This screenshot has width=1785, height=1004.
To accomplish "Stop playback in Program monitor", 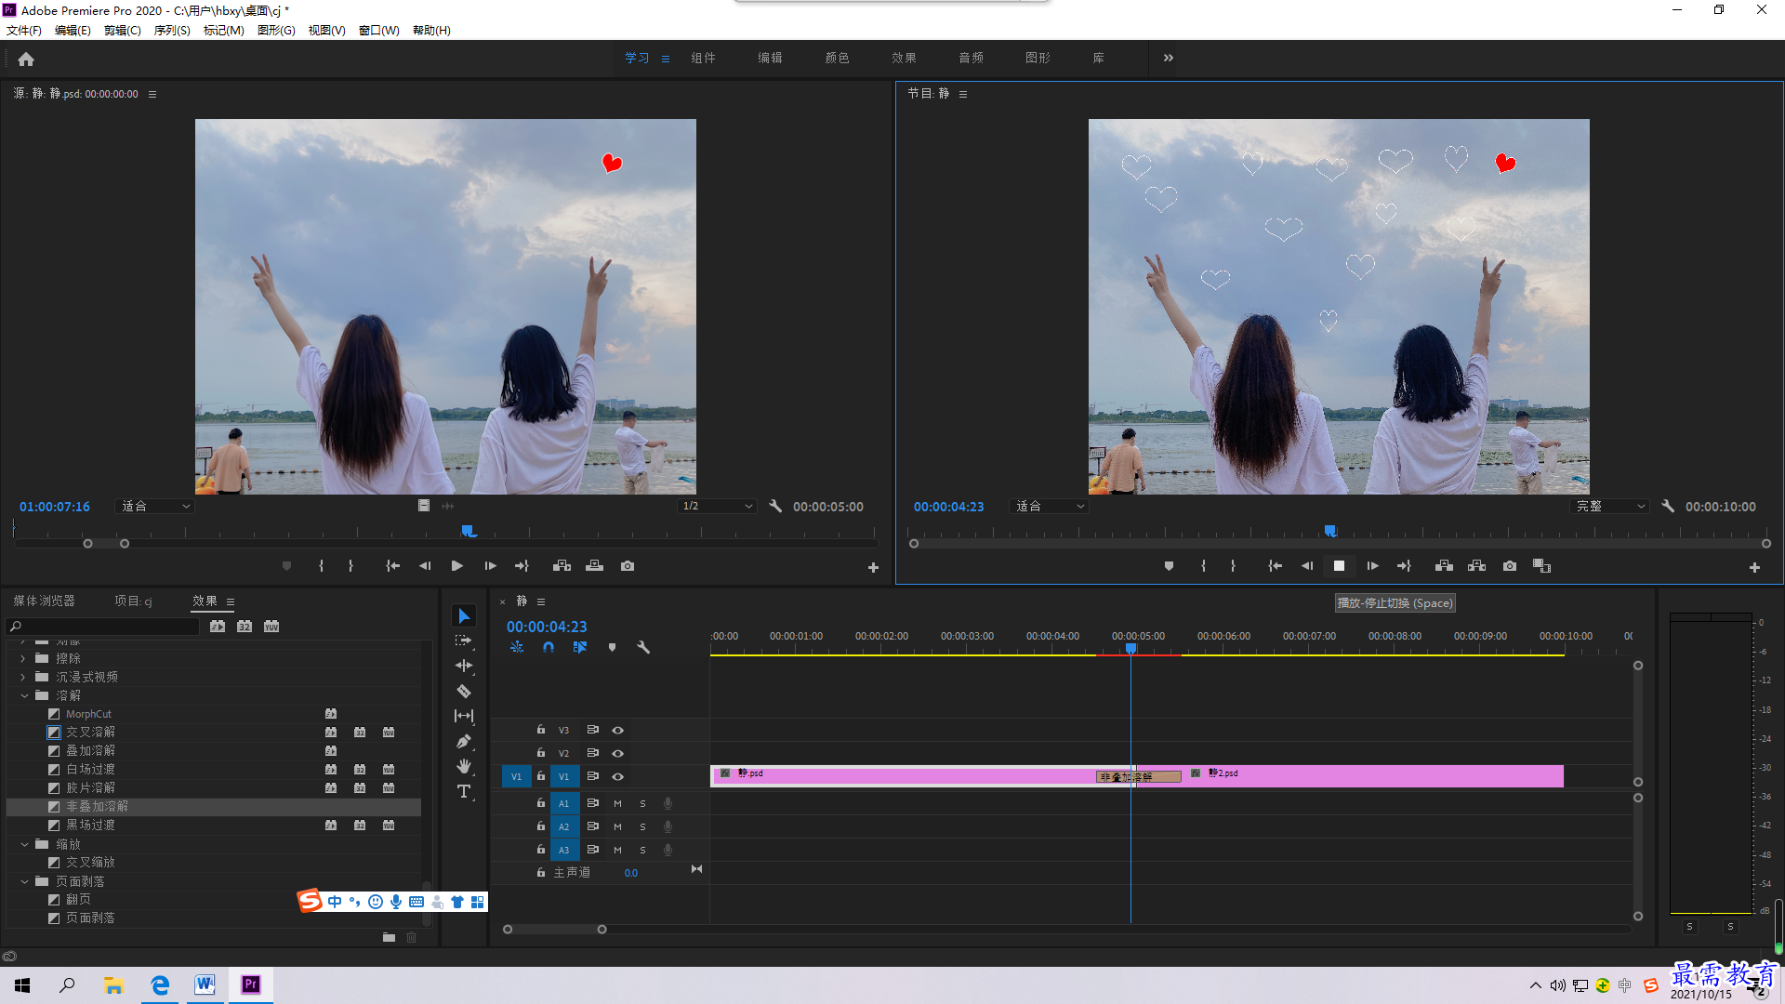I will (x=1339, y=566).
